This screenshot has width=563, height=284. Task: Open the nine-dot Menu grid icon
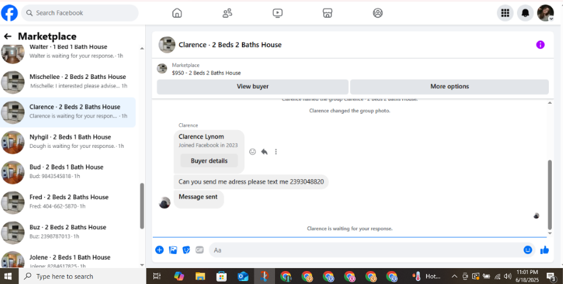point(505,13)
